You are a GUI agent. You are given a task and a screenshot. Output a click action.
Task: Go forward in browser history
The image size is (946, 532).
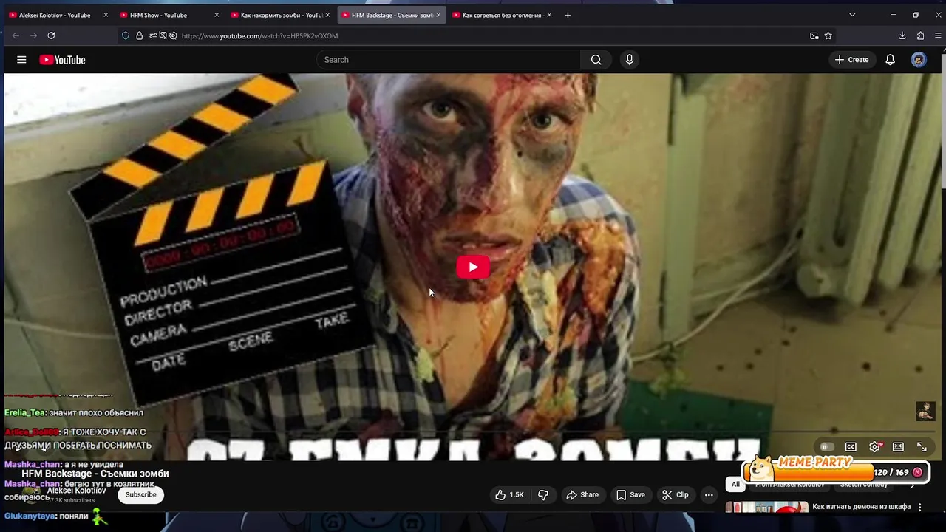click(x=33, y=35)
